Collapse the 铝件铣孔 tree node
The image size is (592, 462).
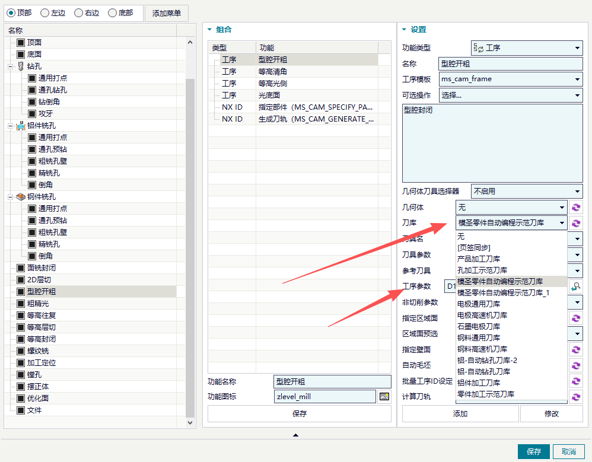[10, 126]
